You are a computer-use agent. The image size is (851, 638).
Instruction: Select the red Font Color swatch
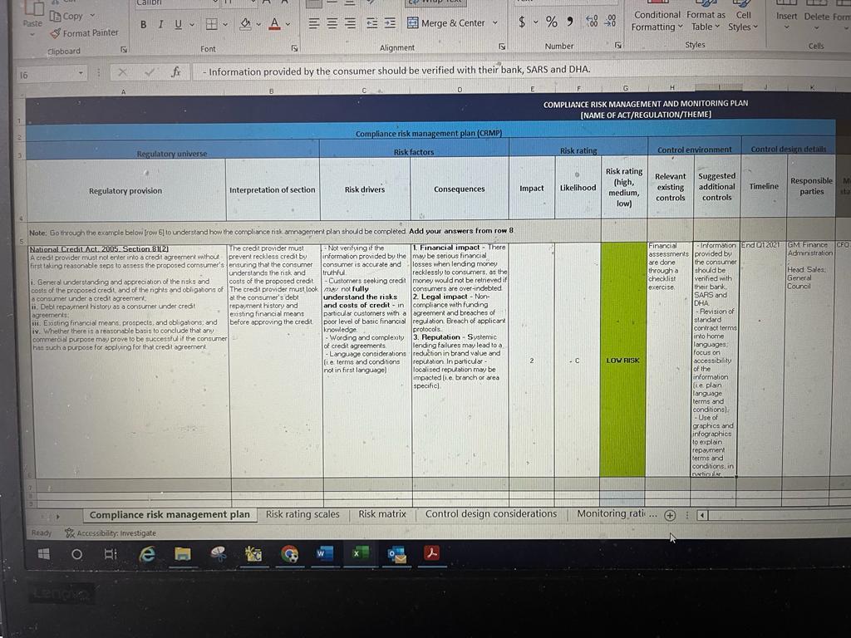pos(273,27)
